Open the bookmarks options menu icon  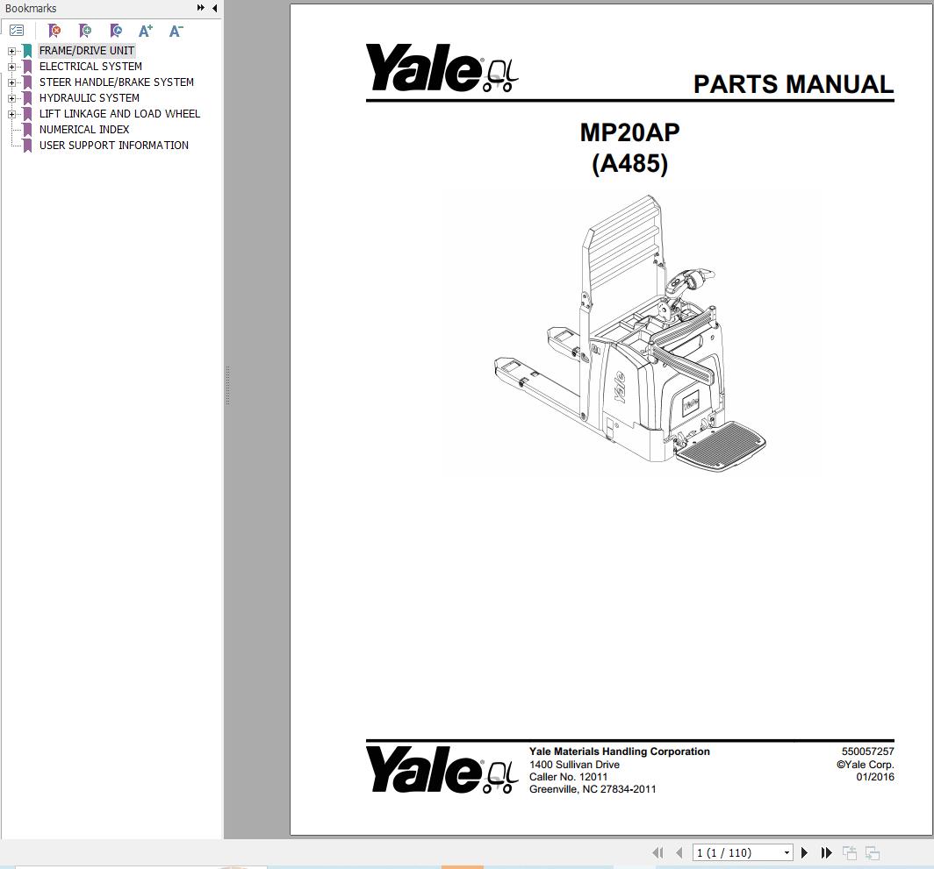click(x=17, y=29)
